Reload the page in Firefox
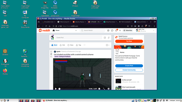The width and height of the screenshot is (182, 102). point(46,26)
